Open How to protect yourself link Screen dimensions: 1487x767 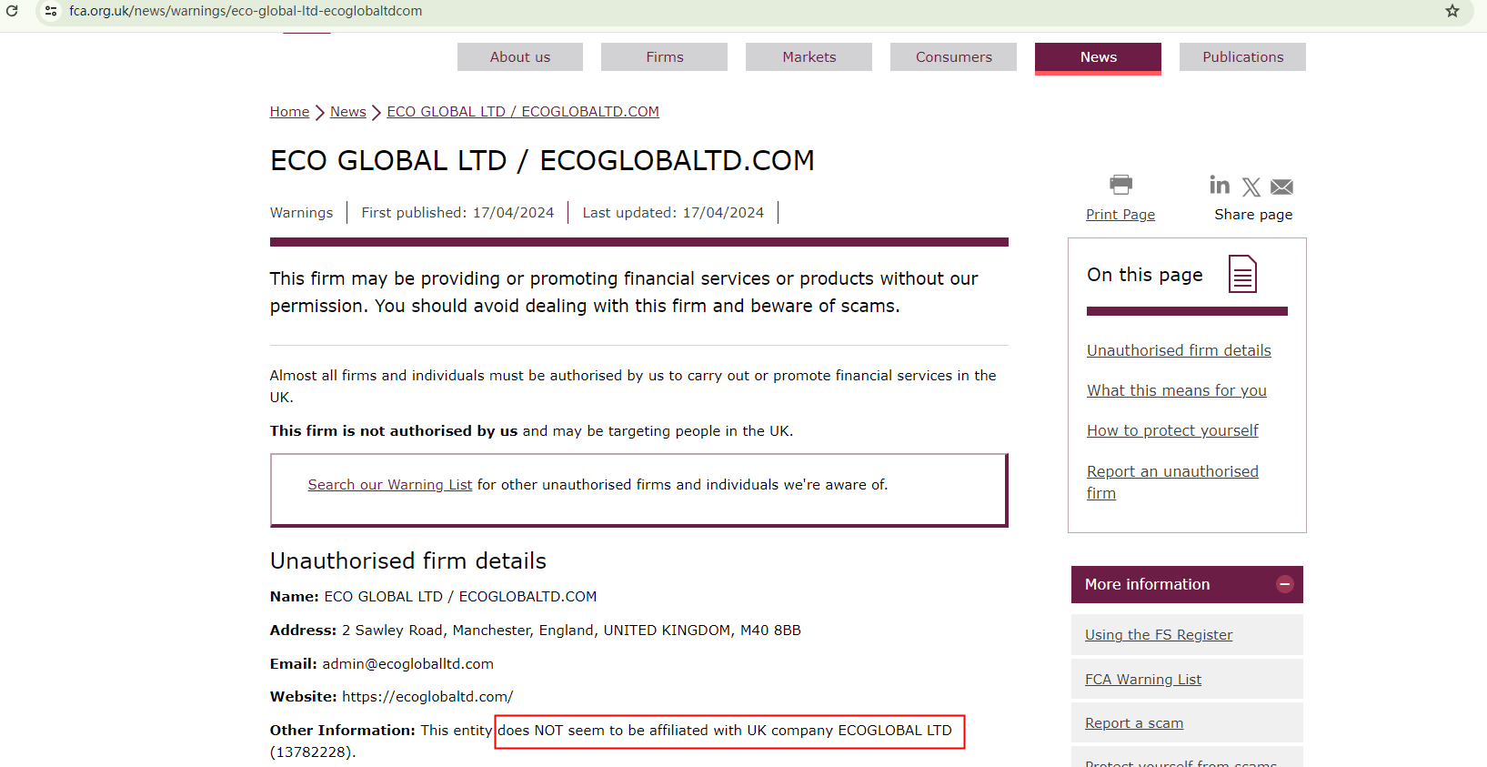pyautogui.click(x=1172, y=430)
